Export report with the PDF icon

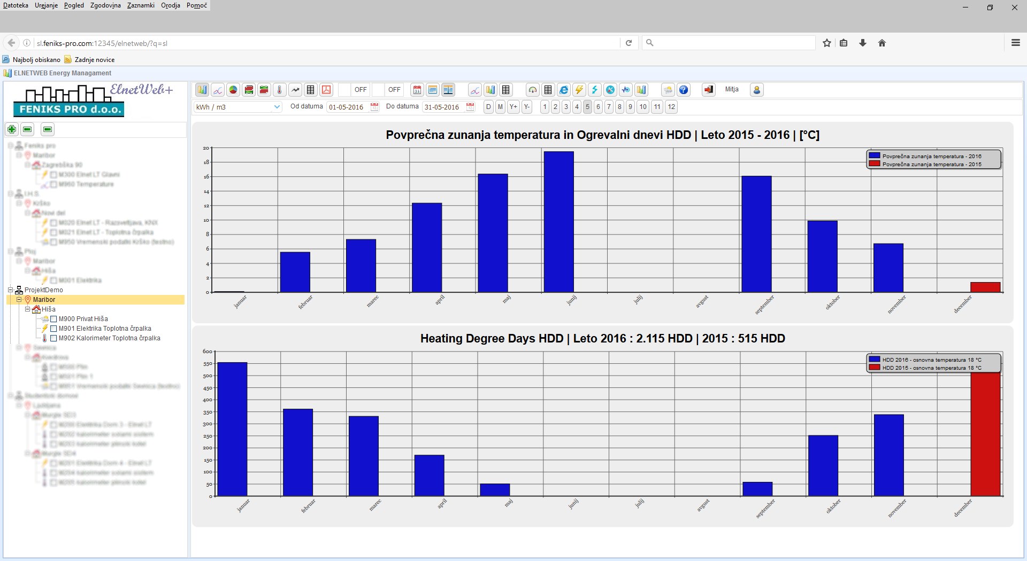(326, 90)
